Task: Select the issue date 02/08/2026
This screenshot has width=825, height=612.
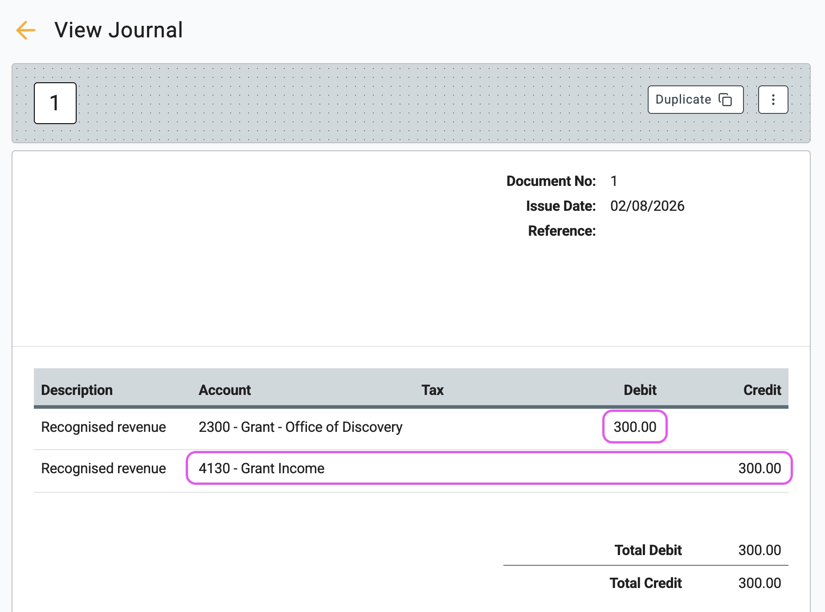Action: (x=647, y=206)
